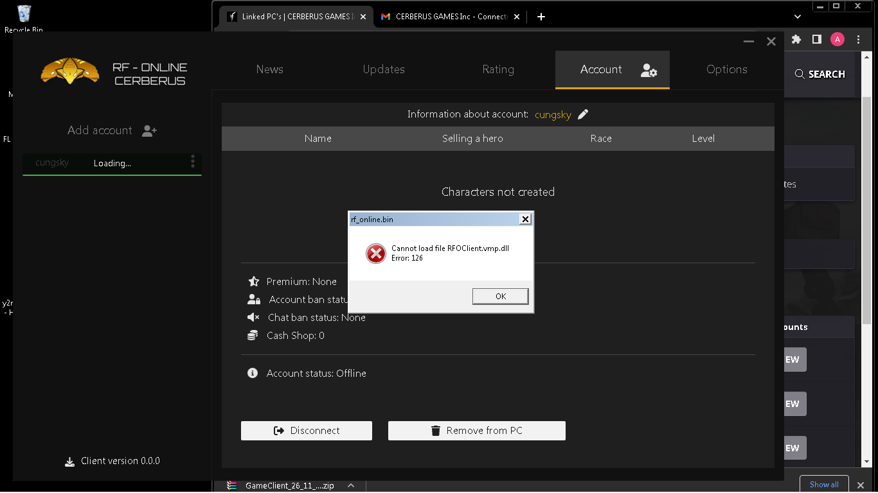Click the Account status: Offline text

[x=316, y=373]
